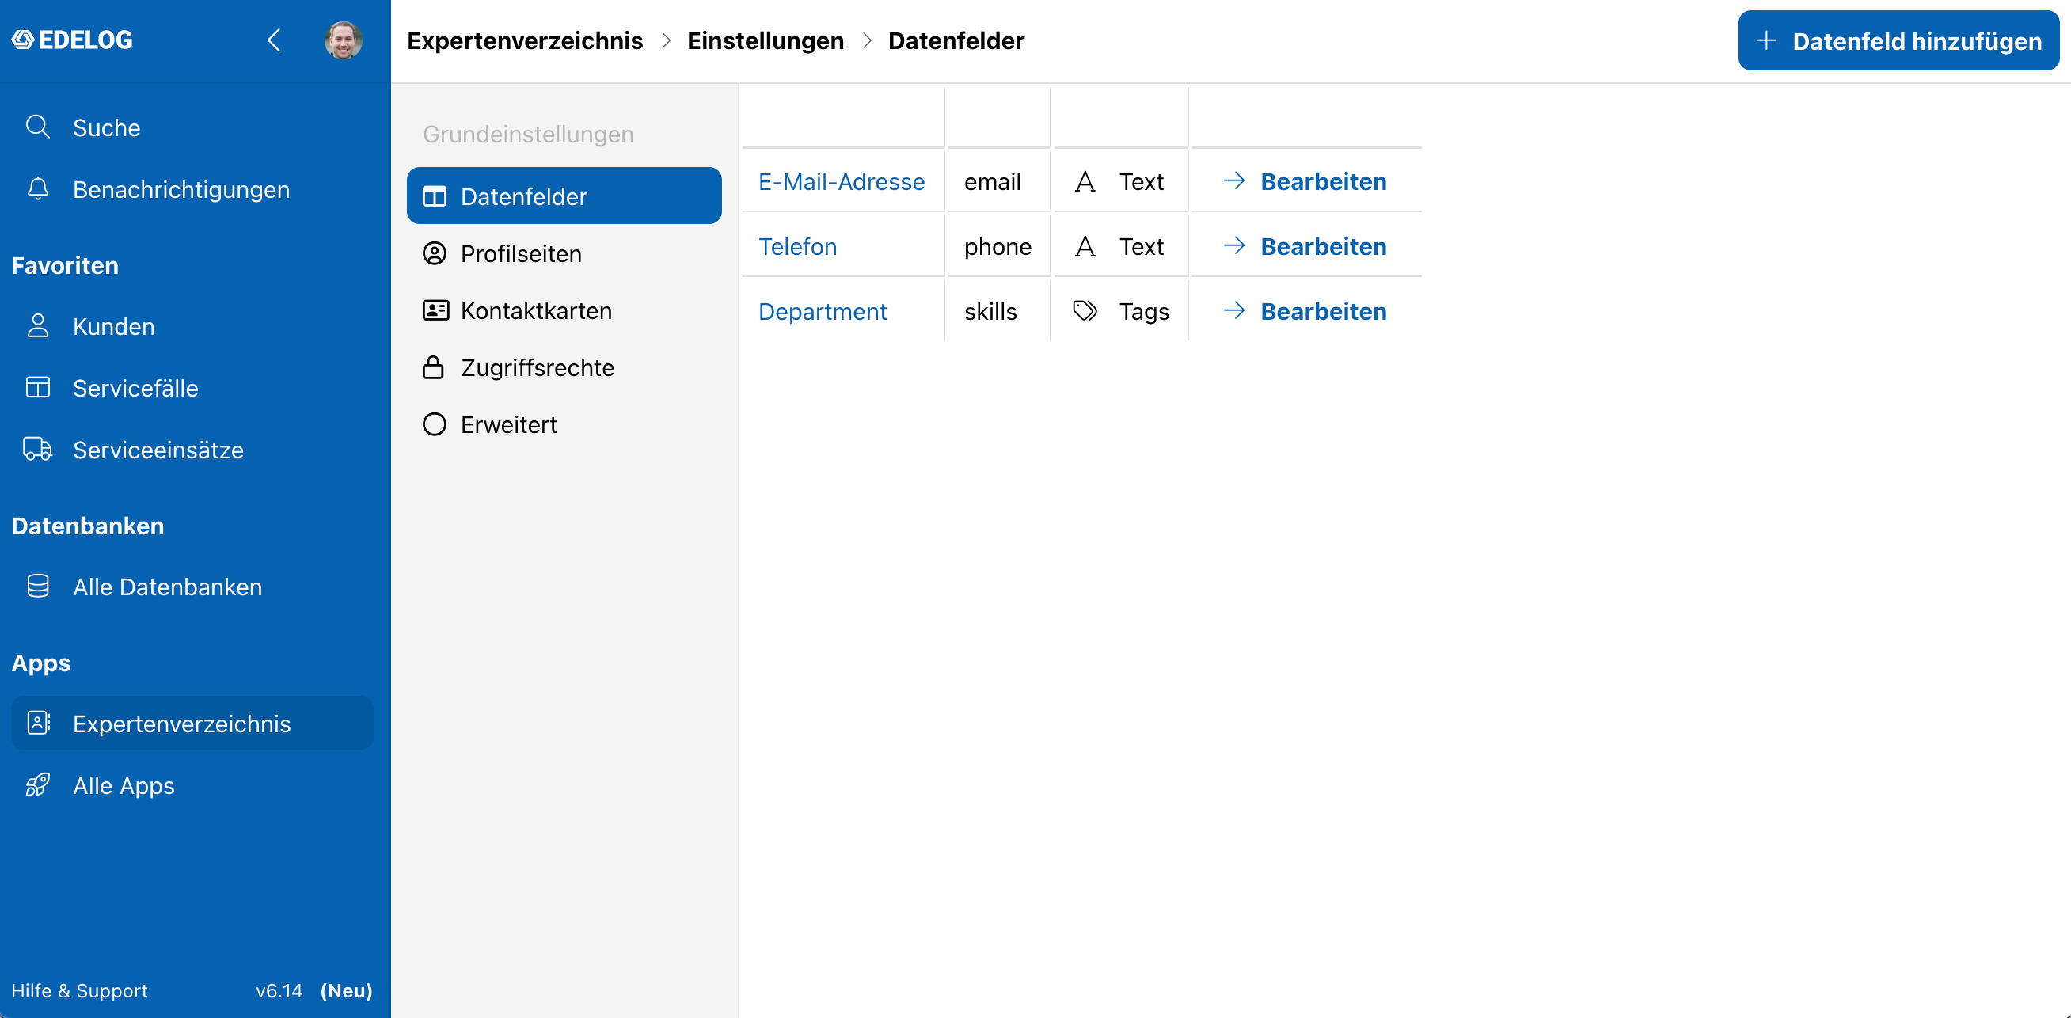Open Serviceeinsätze from favorites
The image size is (2071, 1018).
click(192, 450)
